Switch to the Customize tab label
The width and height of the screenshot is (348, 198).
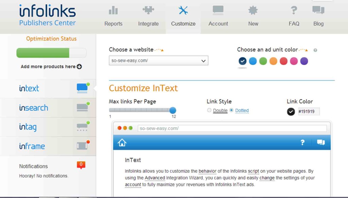click(x=183, y=24)
